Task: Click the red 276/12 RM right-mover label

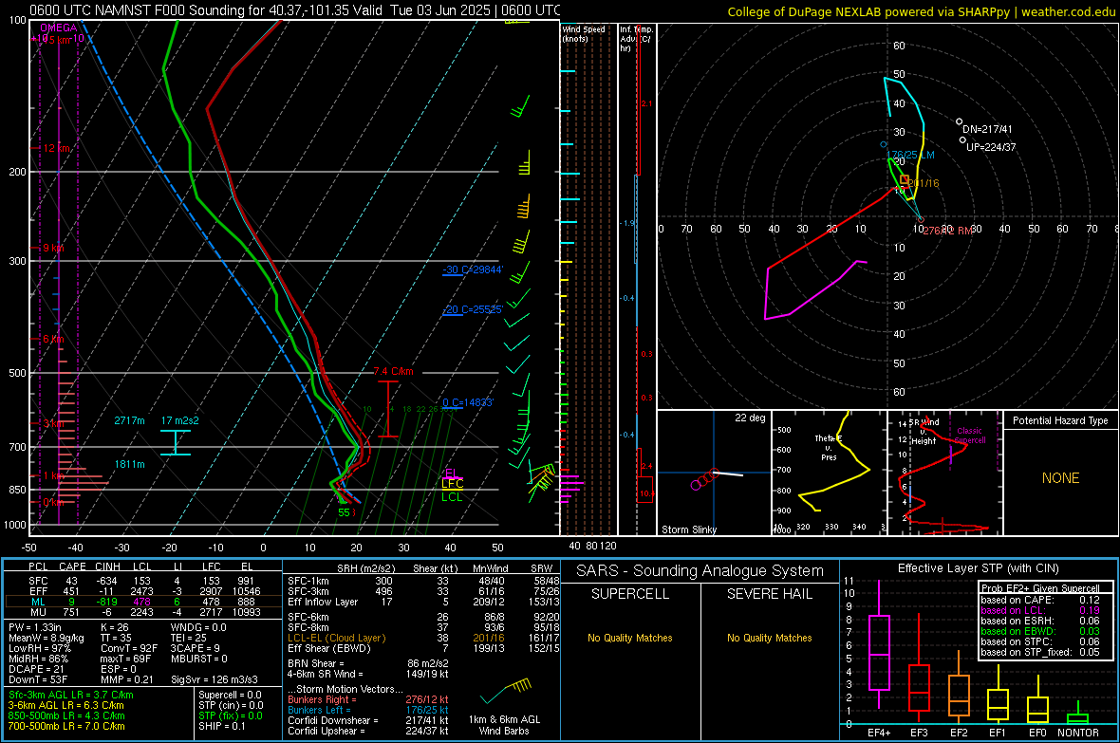Action: (948, 231)
